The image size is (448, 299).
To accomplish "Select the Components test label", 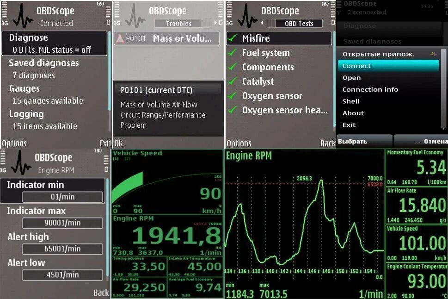I will pos(268,67).
